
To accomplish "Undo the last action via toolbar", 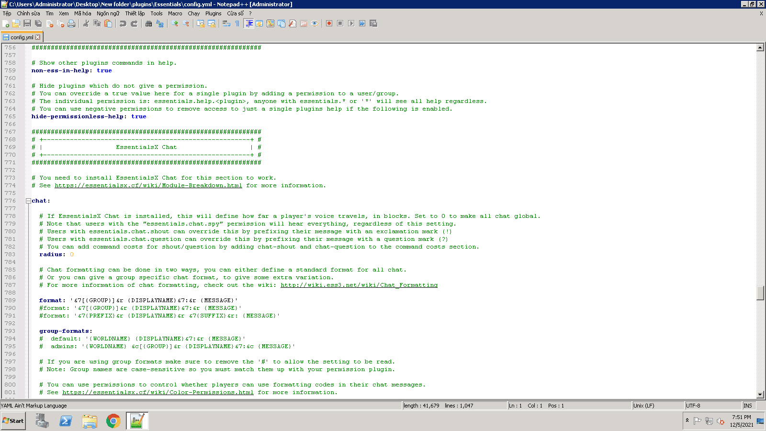I will click(x=123, y=23).
